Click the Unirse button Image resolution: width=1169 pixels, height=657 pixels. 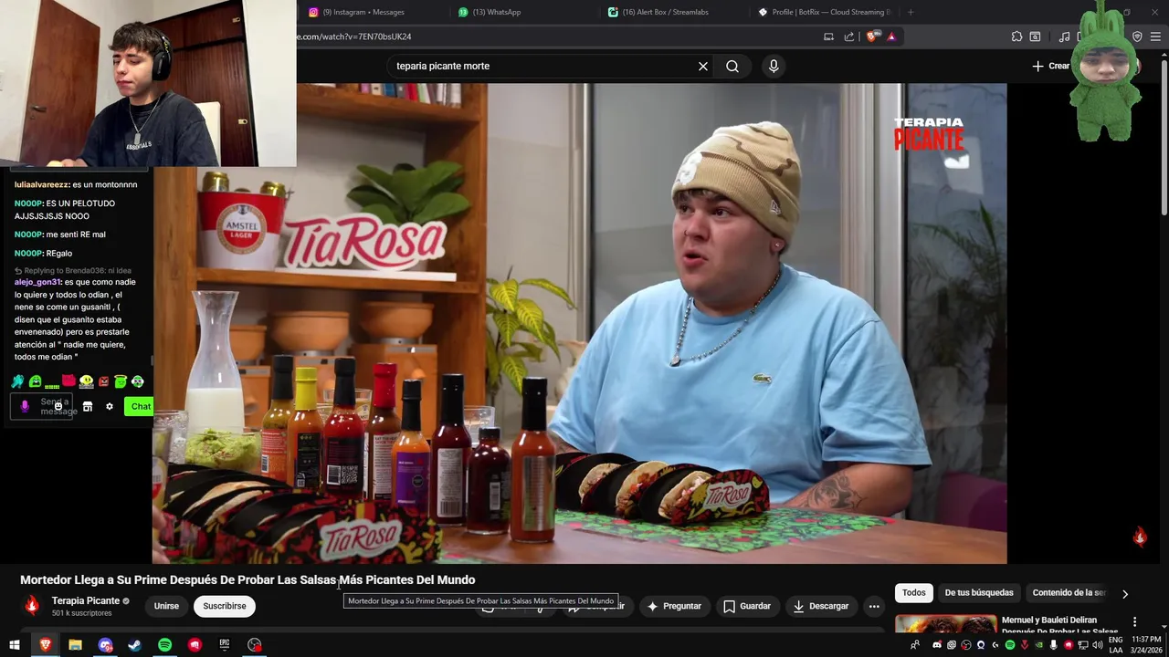pos(166,606)
